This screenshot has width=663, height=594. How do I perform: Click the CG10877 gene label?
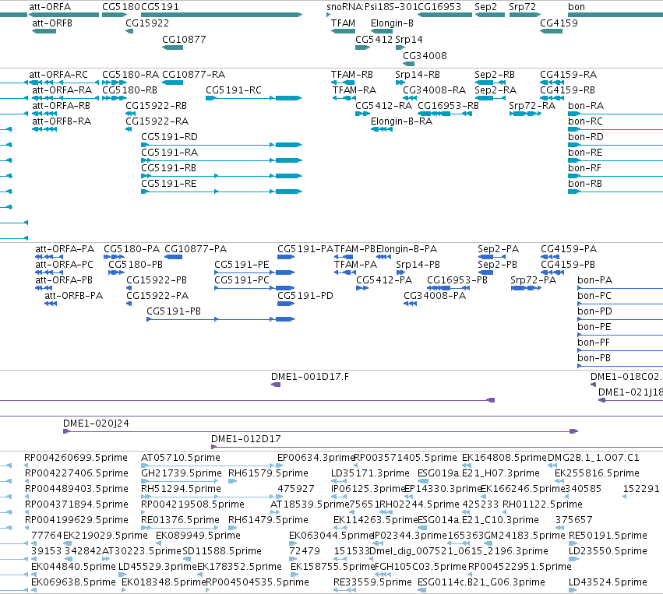click(x=184, y=40)
